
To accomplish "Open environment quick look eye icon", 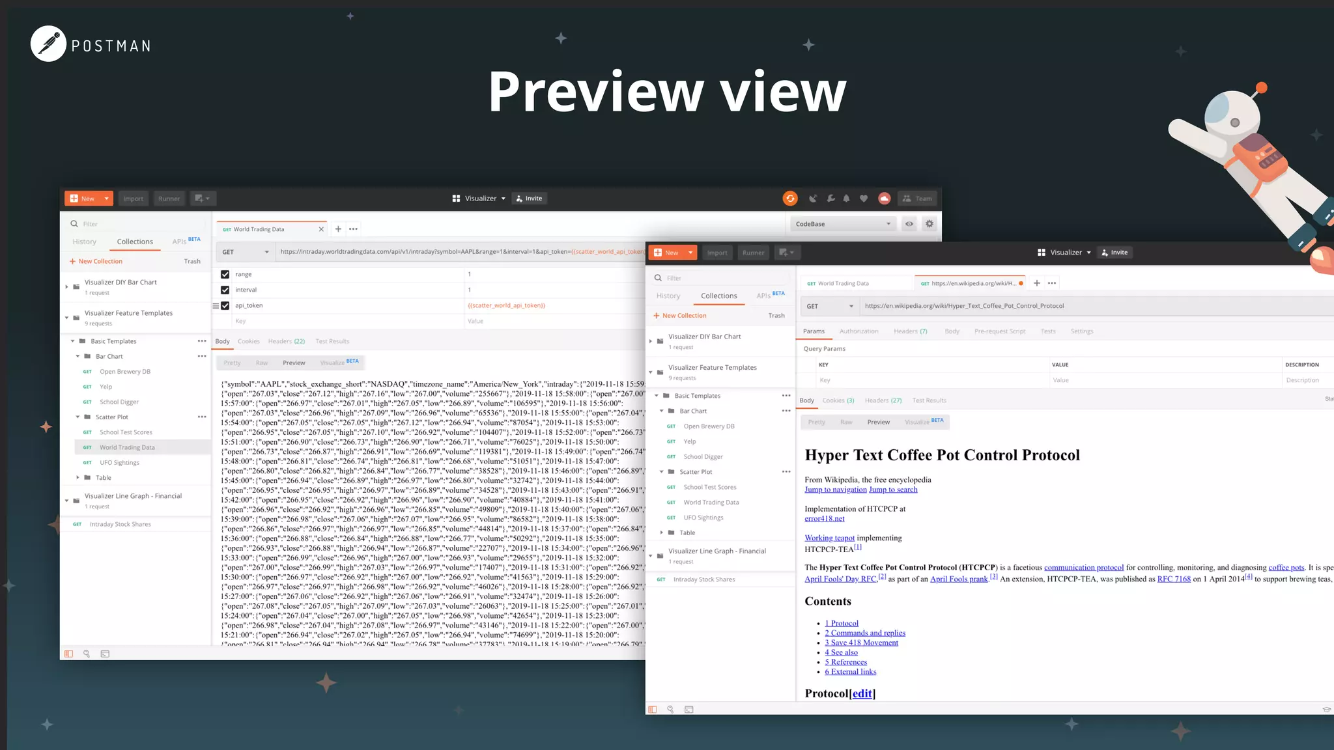I will pyautogui.click(x=909, y=224).
